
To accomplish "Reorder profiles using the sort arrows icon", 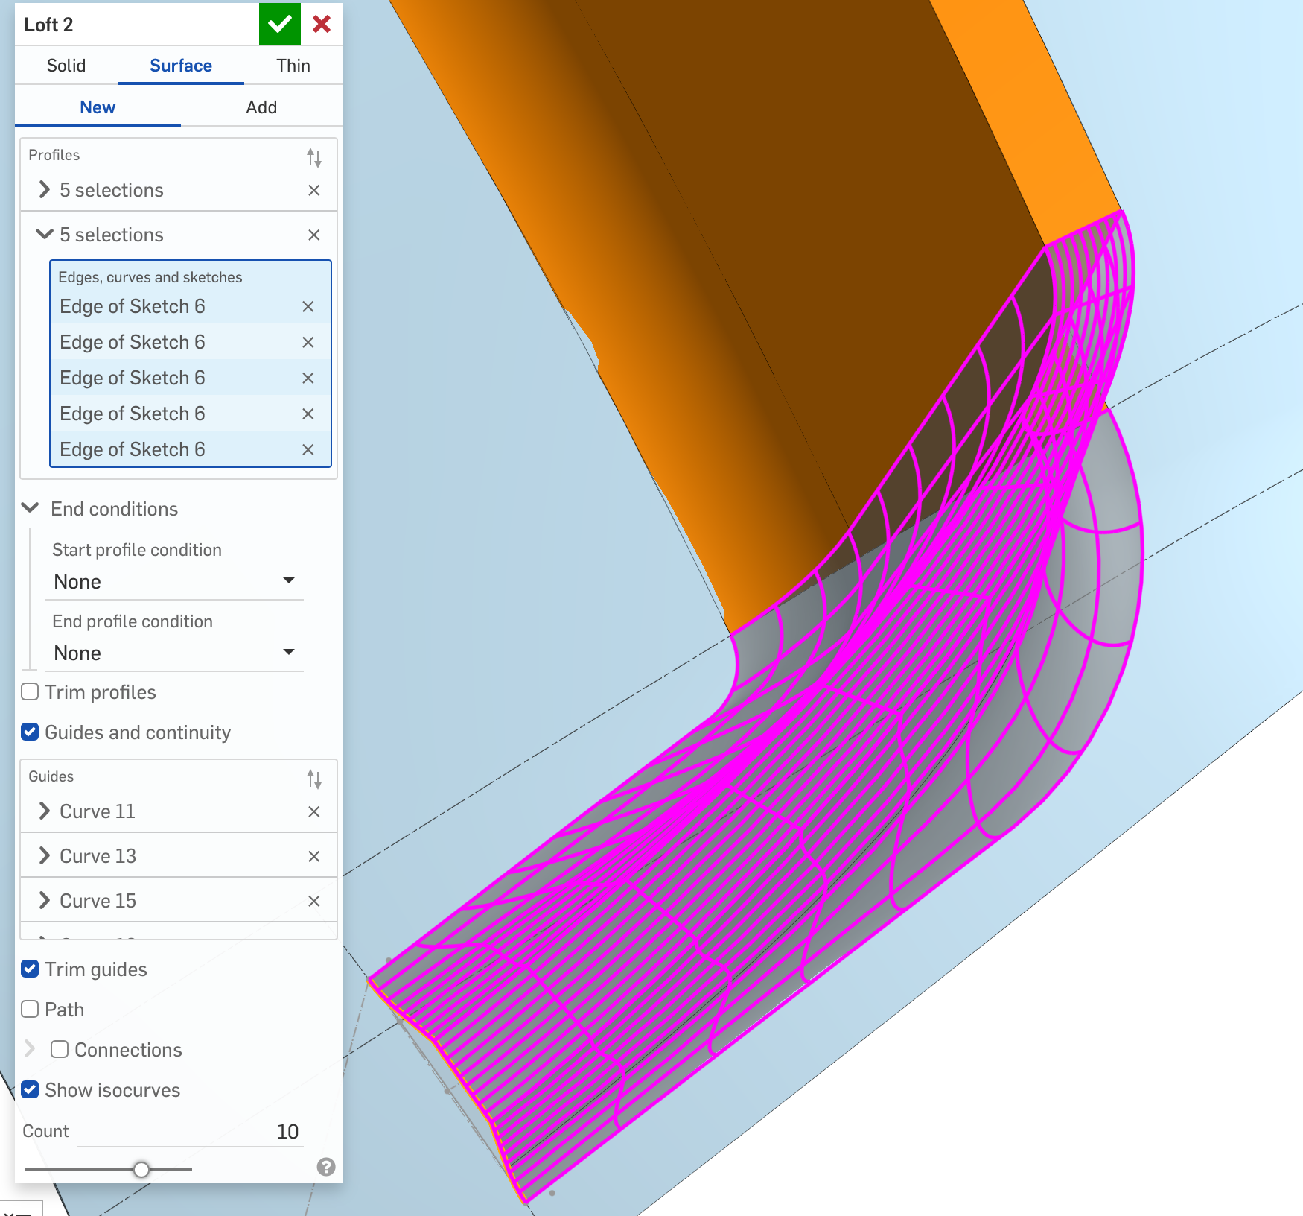I will coord(314,157).
